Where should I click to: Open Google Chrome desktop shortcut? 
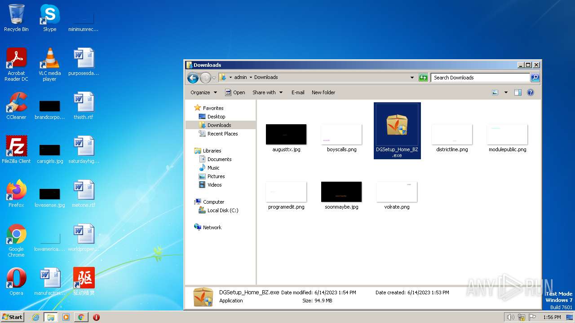(16, 240)
